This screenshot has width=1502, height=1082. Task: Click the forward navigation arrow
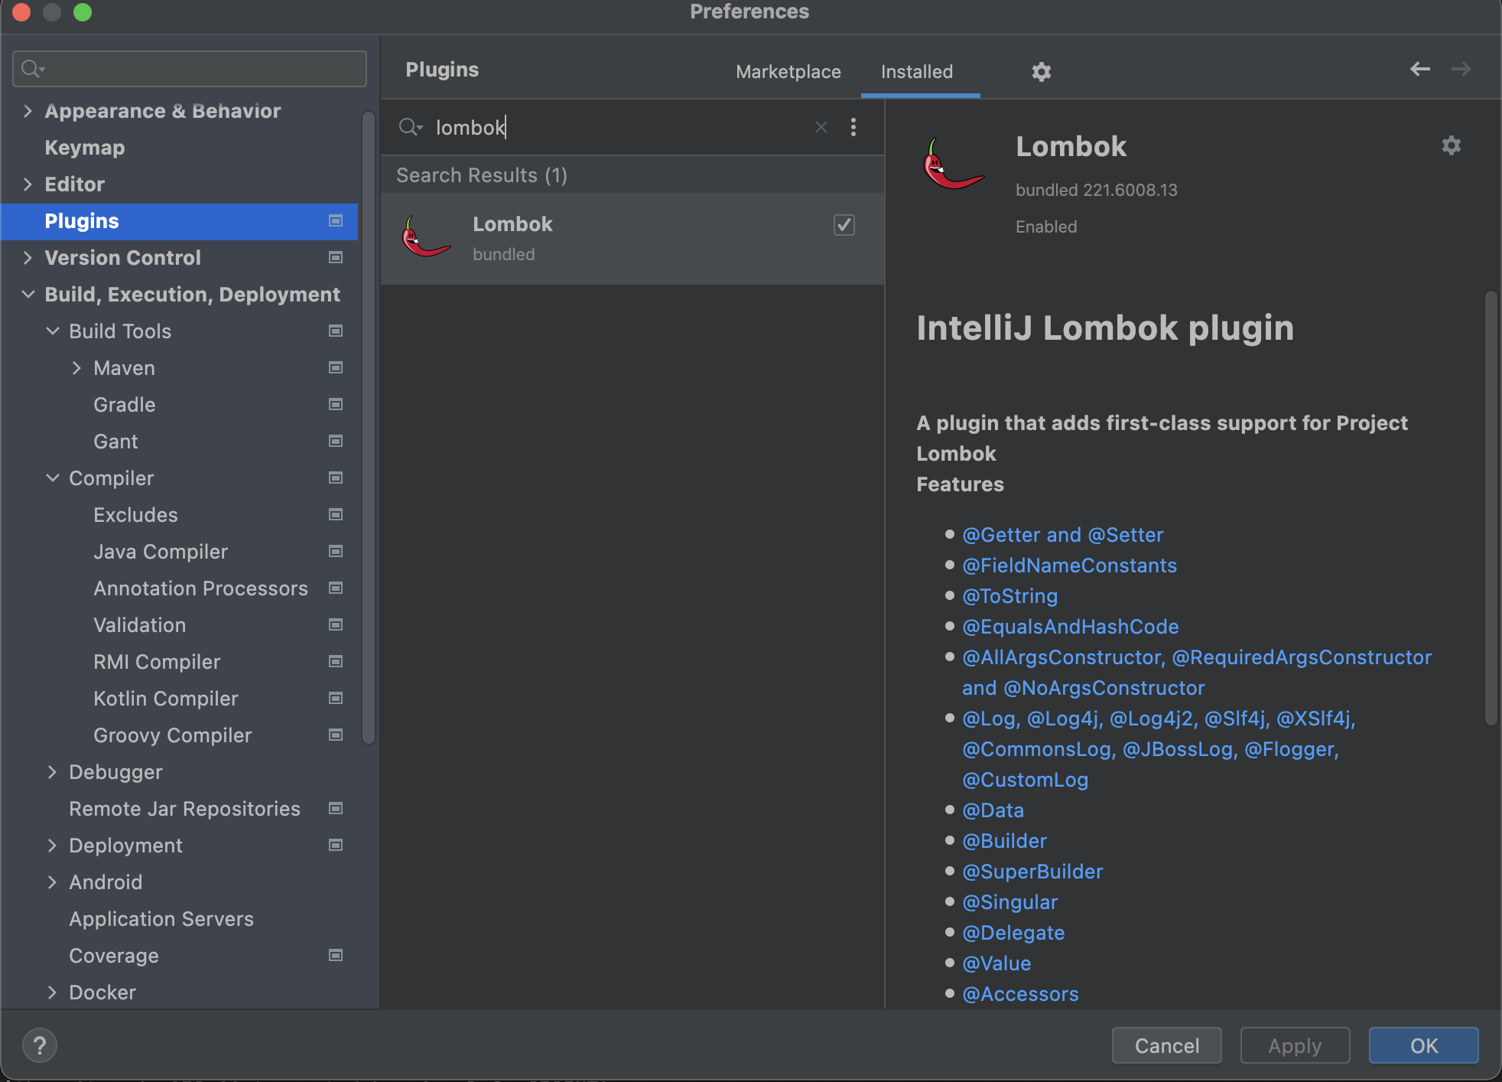[x=1461, y=69]
